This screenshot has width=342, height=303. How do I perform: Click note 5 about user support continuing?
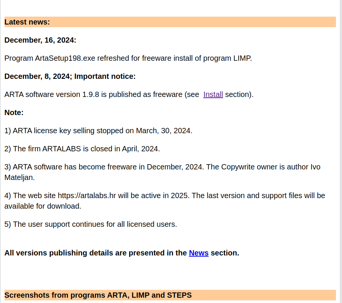coord(90,224)
